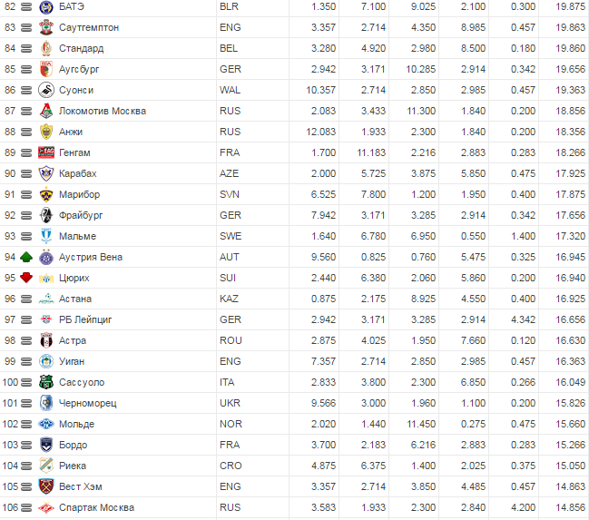Click the Southampton club crest

click(46, 28)
